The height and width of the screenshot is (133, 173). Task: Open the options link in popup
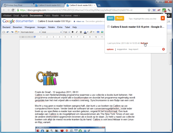click(110, 49)
